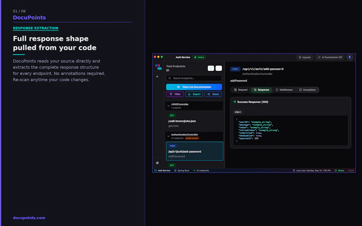Click the partial exclude badge
362x226 pixels.
192,138
